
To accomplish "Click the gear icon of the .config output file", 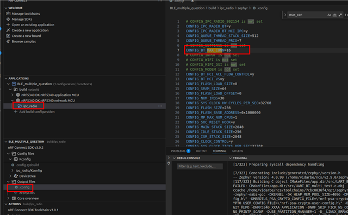I will 16,187.
